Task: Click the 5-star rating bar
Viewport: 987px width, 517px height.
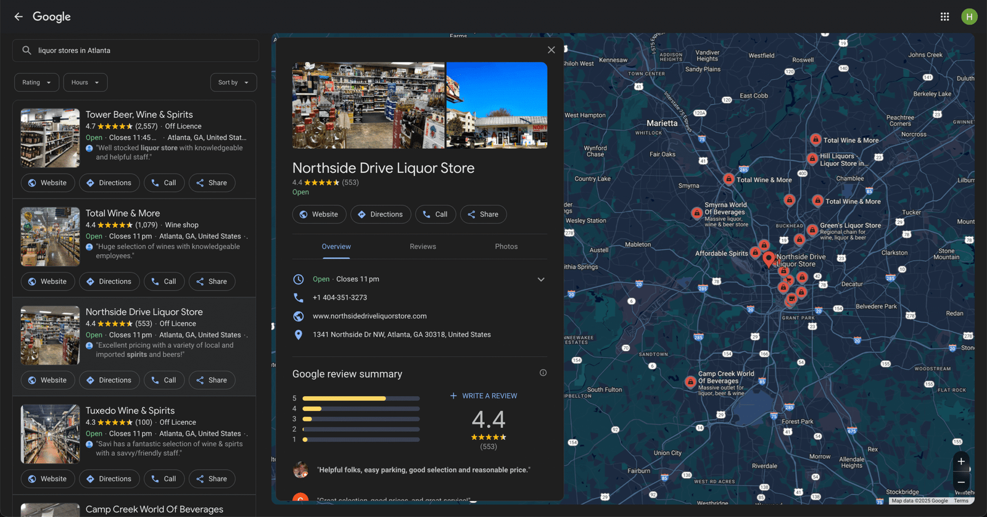Action: click(361, 399)
